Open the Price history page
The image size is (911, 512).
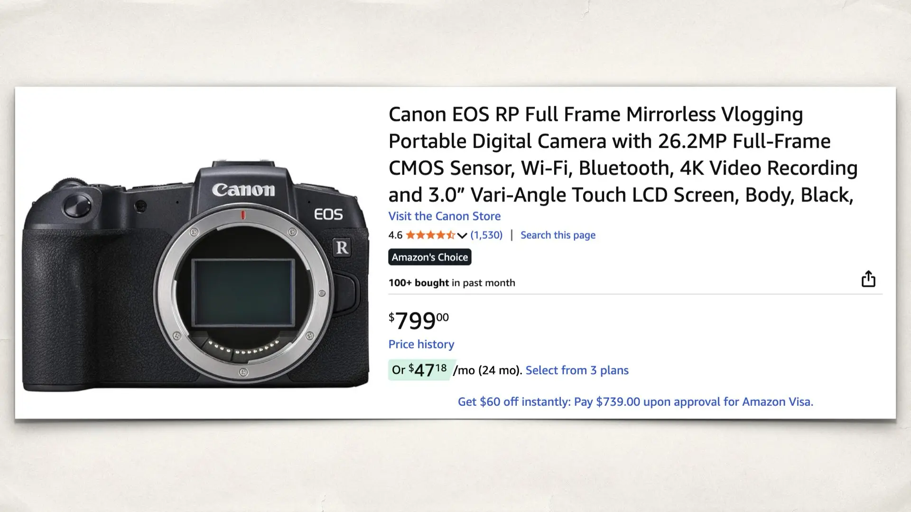[x=421, y=344]
